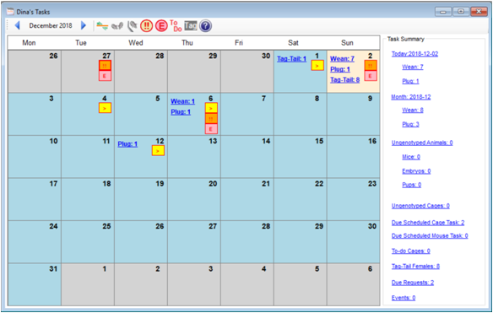Viewport: 493px width, 313px height.
Task: Open Plug: 1 link on December 12
Action: click(x=127, y=144)
